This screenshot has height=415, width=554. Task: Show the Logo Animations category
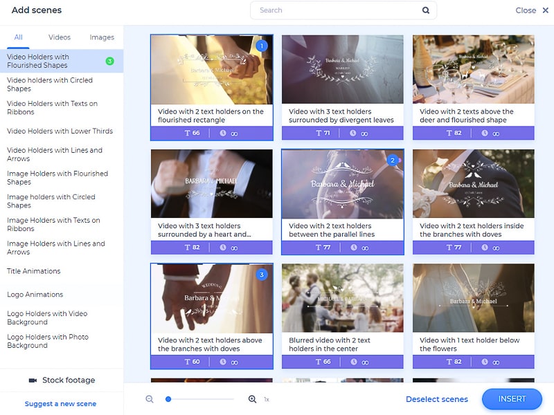[x=62, y=295]
